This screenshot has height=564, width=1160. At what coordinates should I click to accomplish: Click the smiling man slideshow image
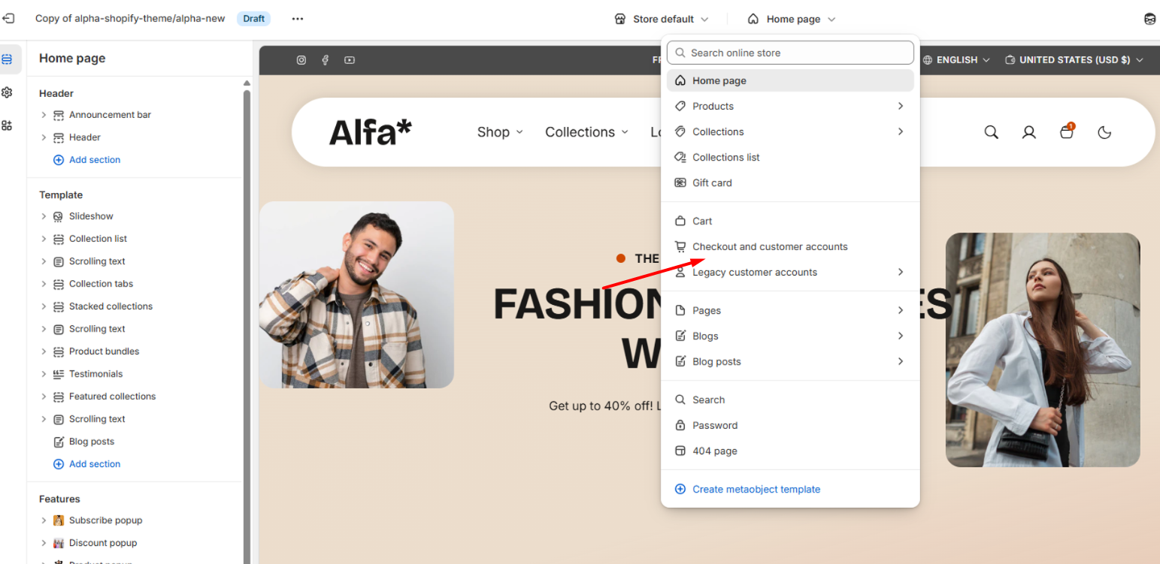356,294
